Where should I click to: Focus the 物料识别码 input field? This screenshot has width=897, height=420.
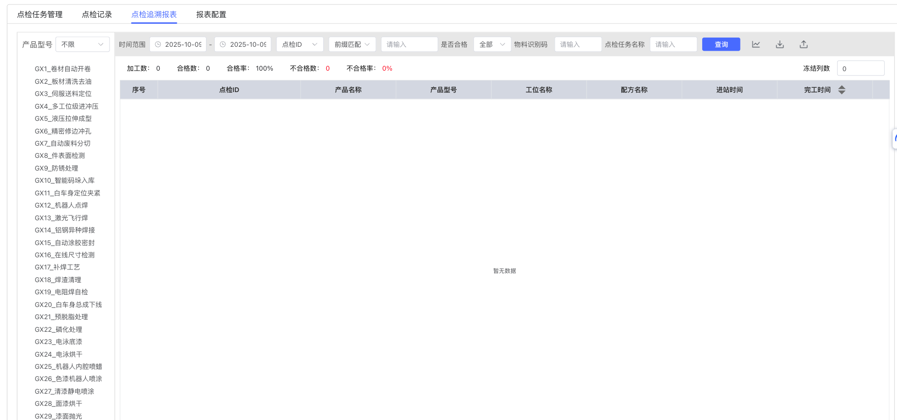tap(578, 44)
